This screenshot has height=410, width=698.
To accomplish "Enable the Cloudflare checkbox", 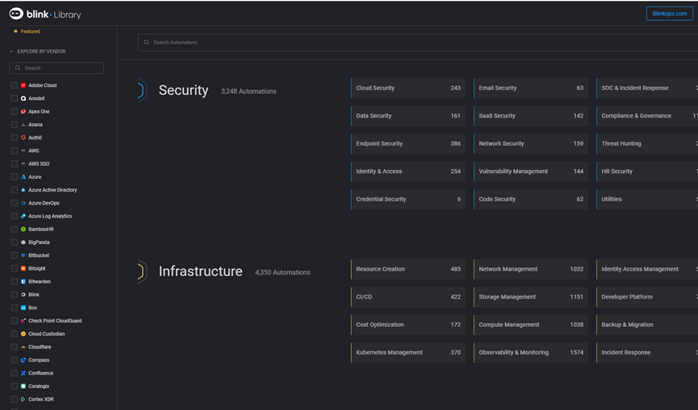I will (15, 347).
